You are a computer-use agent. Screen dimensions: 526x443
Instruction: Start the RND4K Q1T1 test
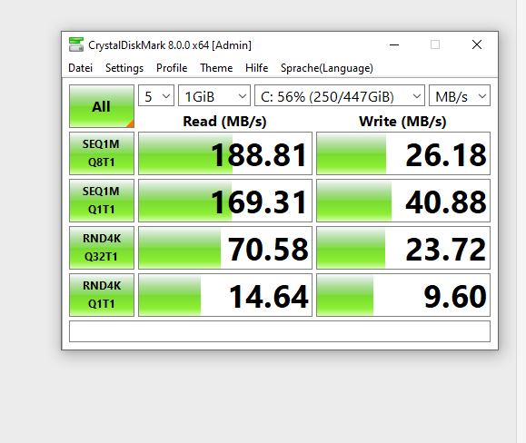(102, 295)
